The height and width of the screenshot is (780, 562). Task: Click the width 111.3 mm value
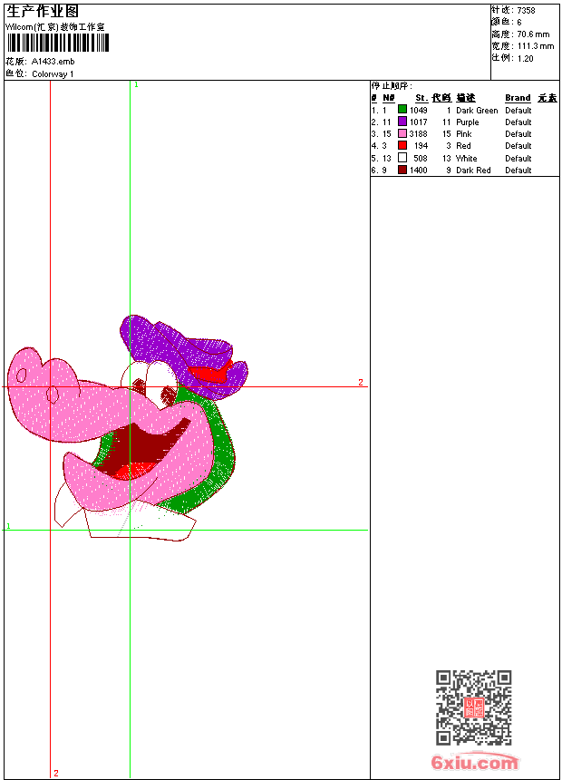pos(536,46)
